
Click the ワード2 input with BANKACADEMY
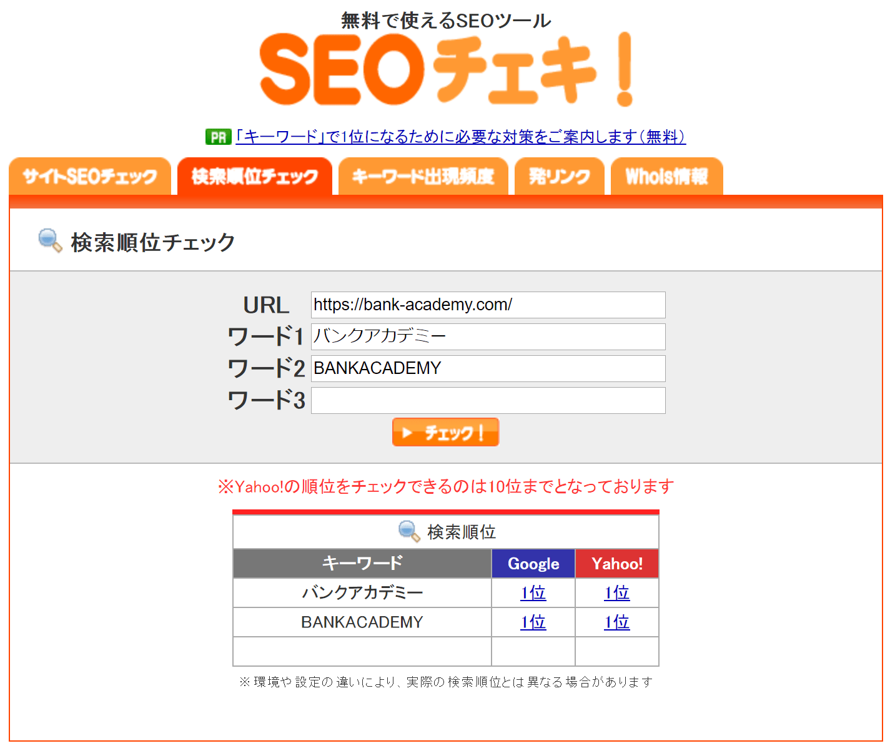point(488,368)
